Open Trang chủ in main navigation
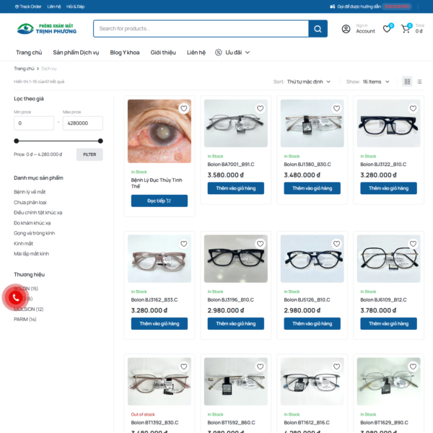433x433 pixels. pos(29,53)
